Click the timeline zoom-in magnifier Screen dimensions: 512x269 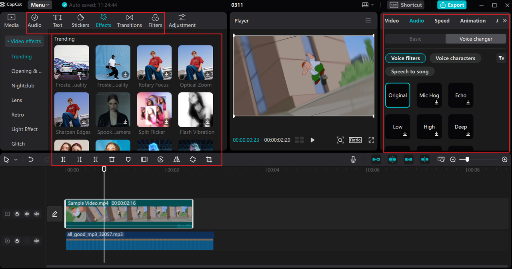click(505, 159)
